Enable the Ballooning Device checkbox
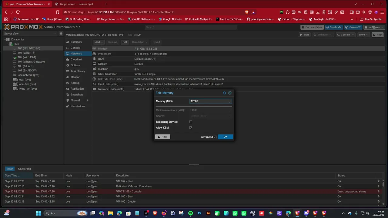388x218 pixels. coord(191,122)
